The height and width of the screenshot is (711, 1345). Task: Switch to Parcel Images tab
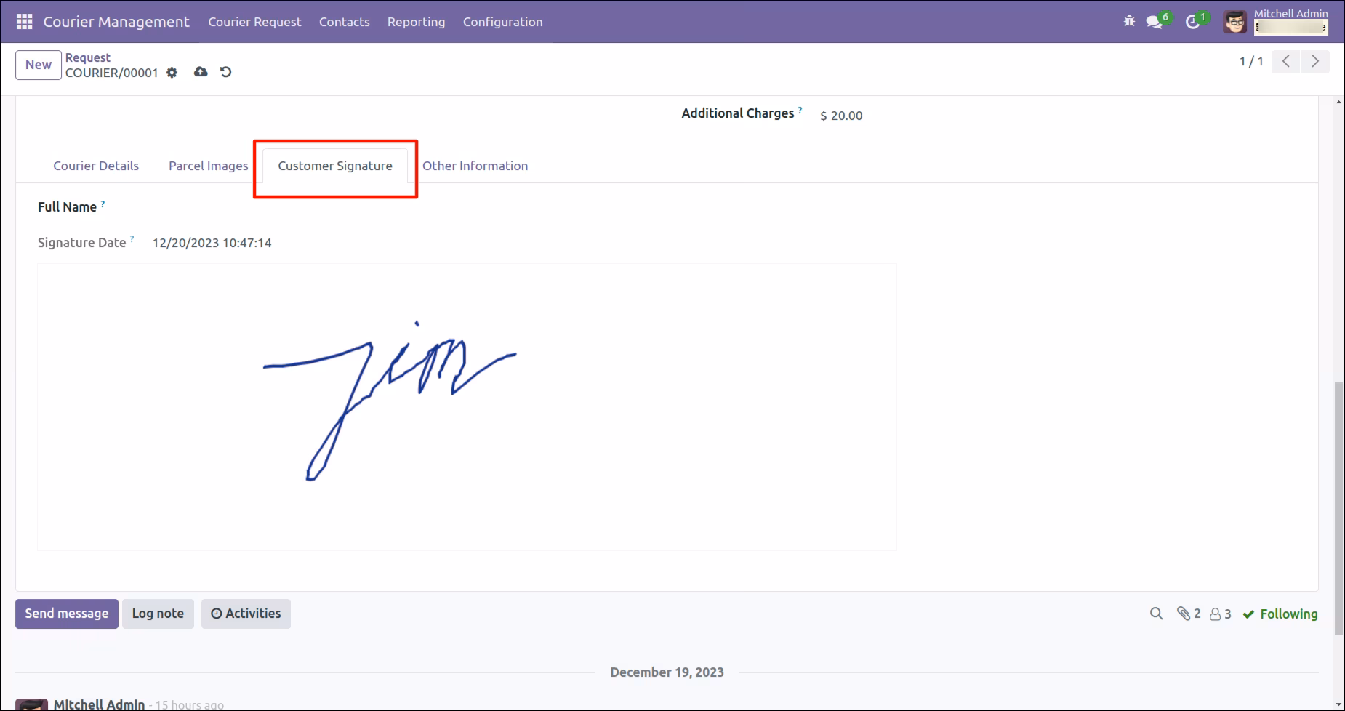(209, 166)
